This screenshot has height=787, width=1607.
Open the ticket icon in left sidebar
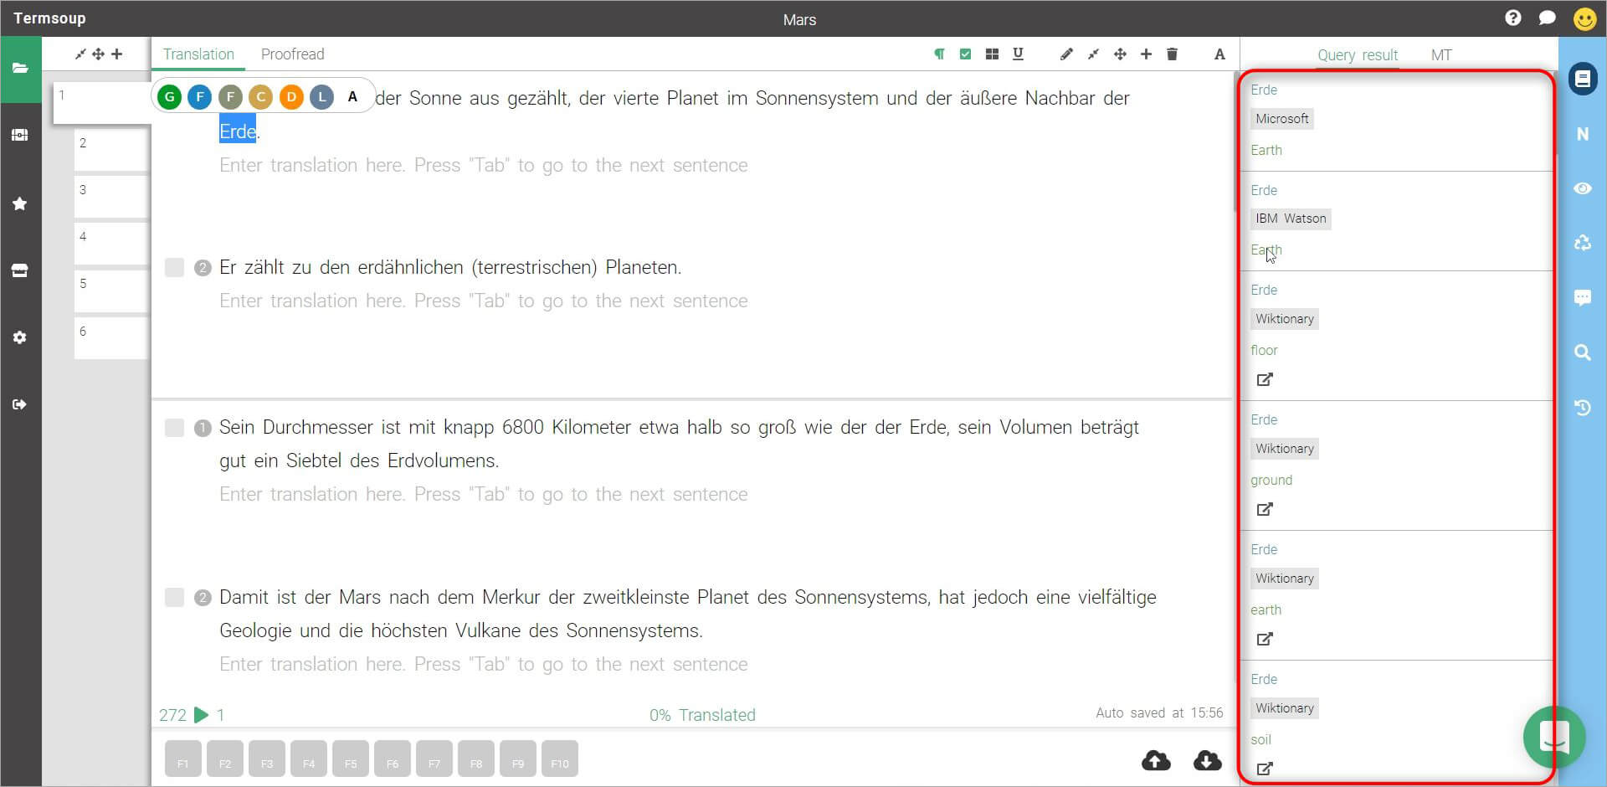pyautogui.click(x=20, y=135)
